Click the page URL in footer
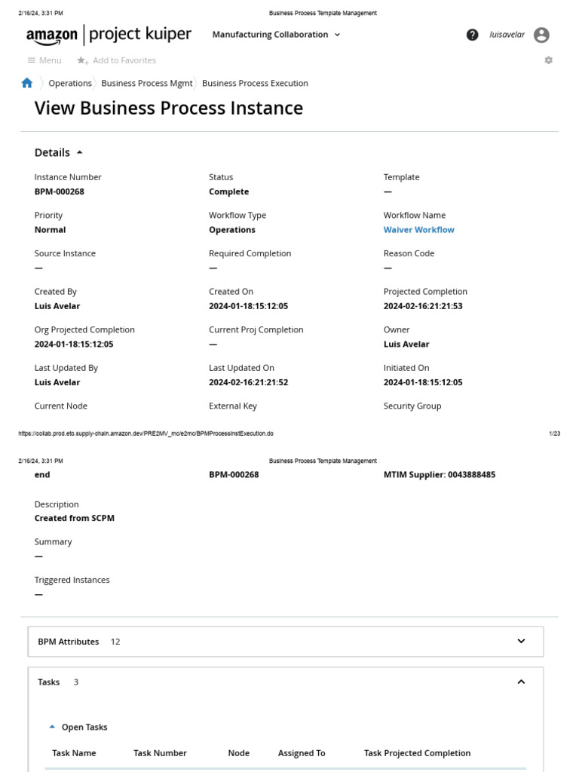This screenshot has height=772, width=579. [x=146, y=433]
